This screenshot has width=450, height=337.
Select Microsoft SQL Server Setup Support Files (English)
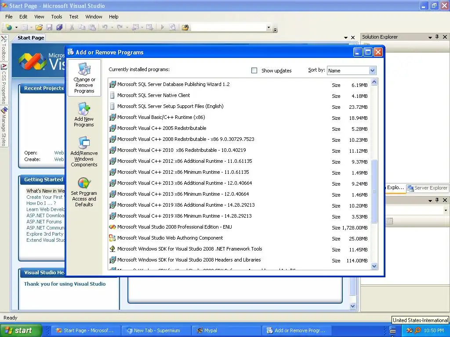tap(239, 106)
